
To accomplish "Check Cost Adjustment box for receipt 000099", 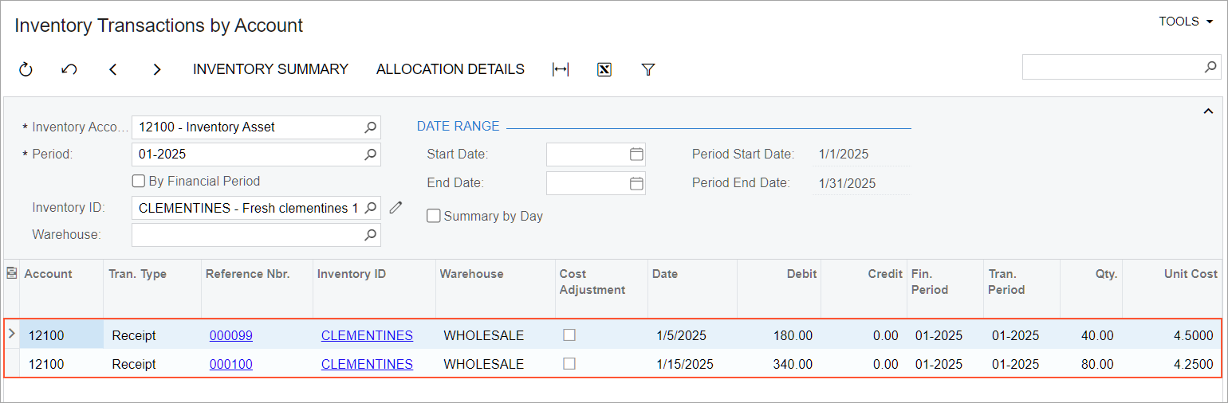I will [x=569, y=335].
